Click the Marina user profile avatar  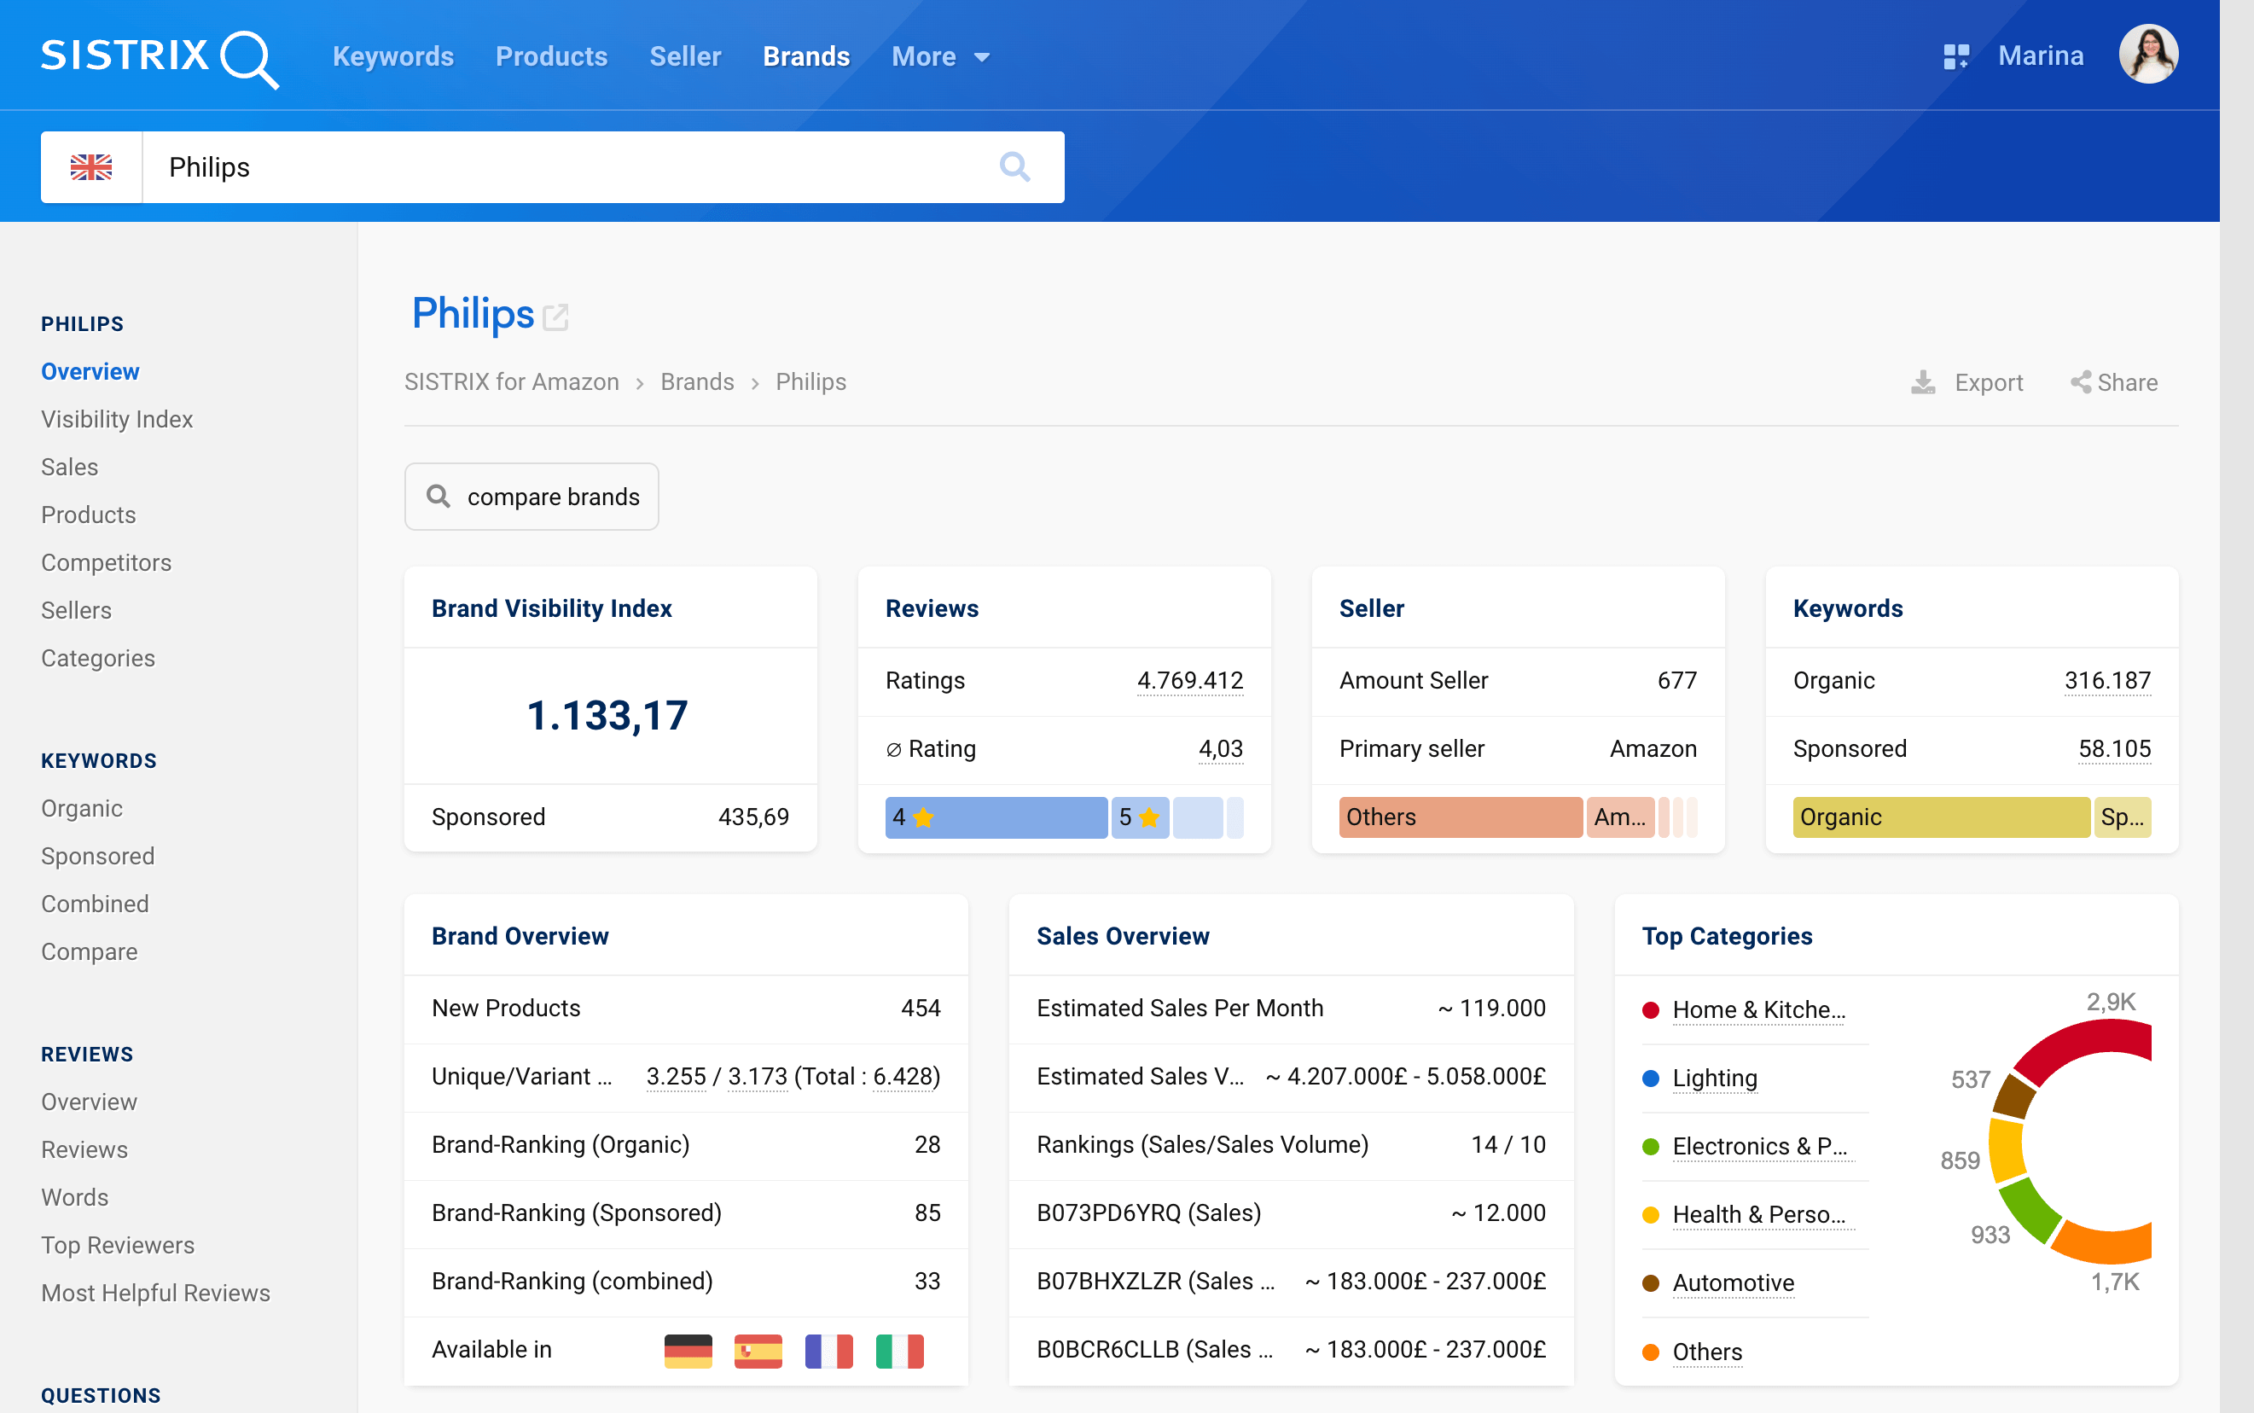tap(2155, 57)
